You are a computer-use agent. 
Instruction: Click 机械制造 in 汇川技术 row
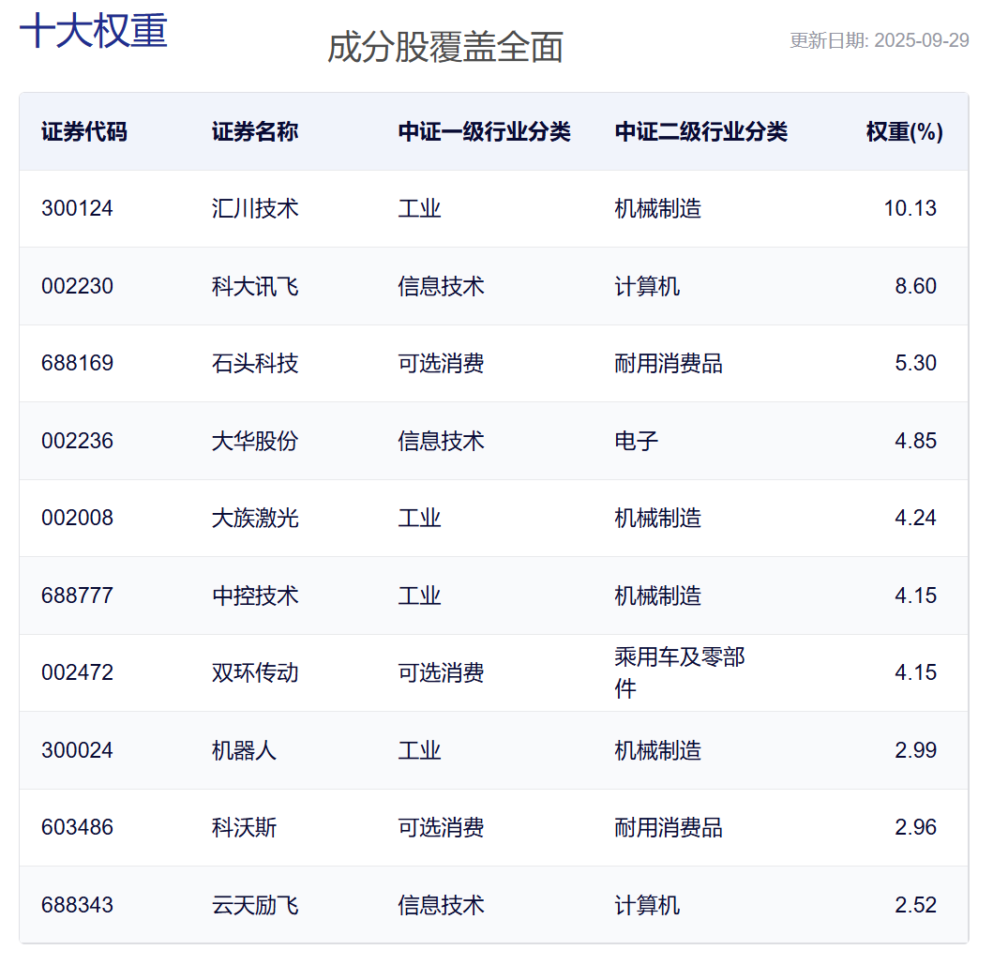coord(658,208)
